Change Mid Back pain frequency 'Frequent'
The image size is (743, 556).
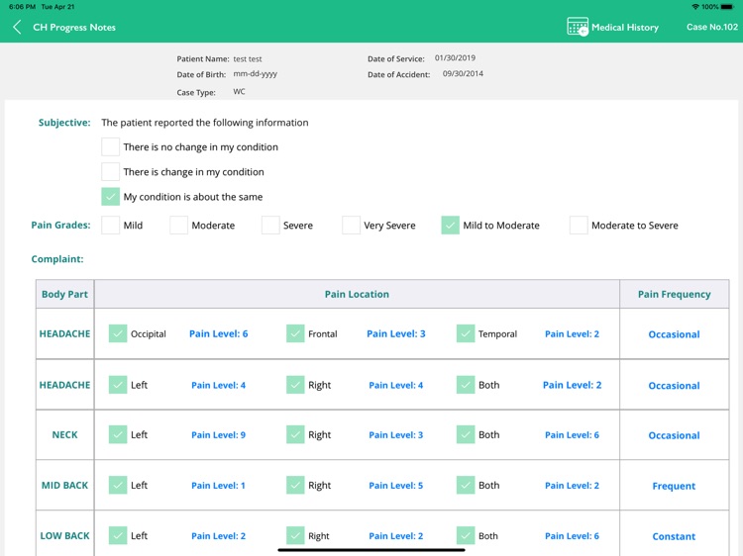(674, 486)
